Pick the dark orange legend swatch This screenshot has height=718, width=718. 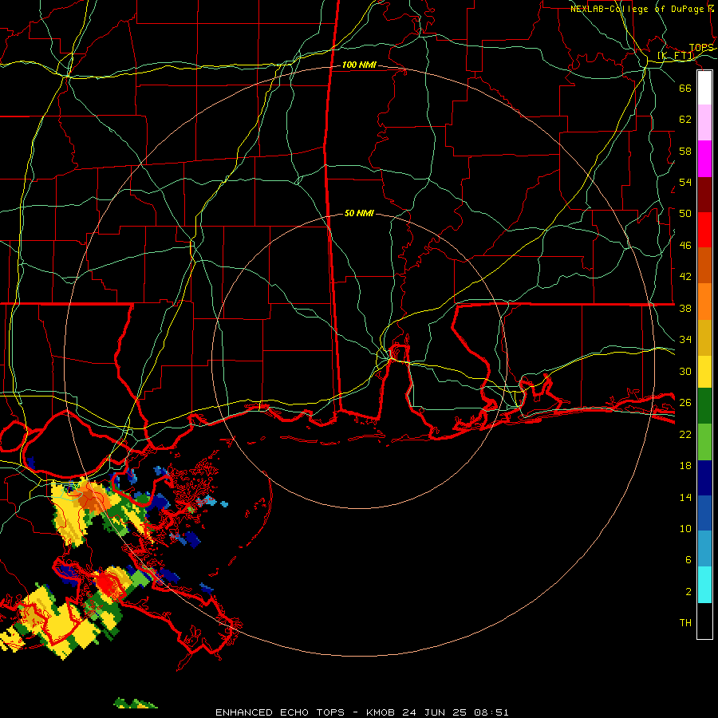click(x=704, y=266)
